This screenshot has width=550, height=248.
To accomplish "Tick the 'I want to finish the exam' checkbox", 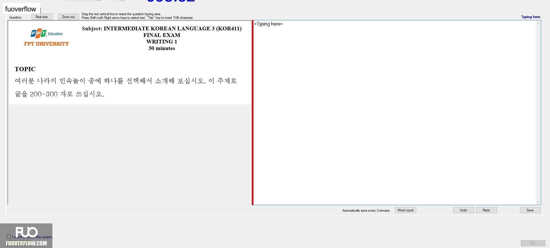I will click(x=9, y=237).
